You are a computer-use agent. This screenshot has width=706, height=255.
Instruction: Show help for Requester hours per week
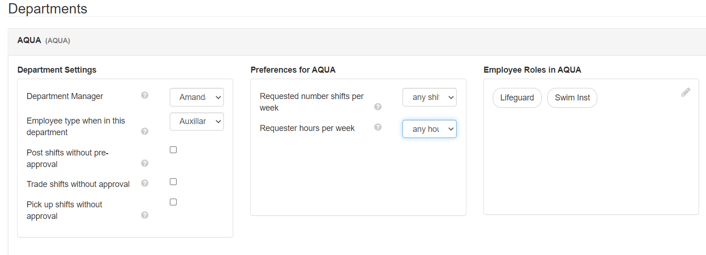pos(378,127)
